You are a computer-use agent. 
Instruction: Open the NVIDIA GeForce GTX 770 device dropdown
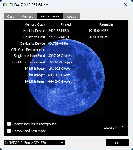tap(34, 143)
